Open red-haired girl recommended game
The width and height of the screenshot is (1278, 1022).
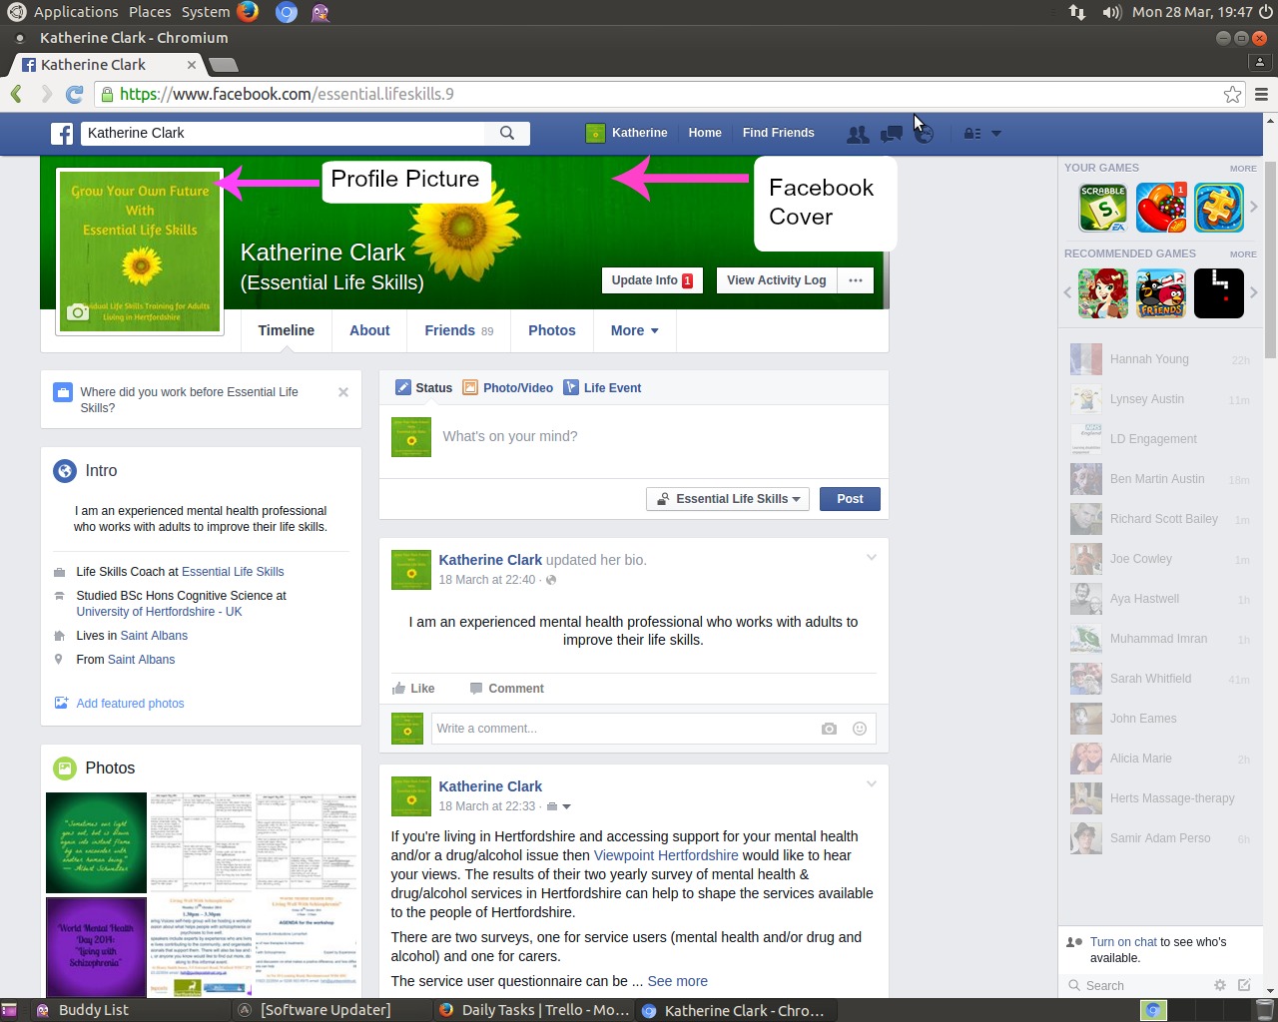(1103, 293)
